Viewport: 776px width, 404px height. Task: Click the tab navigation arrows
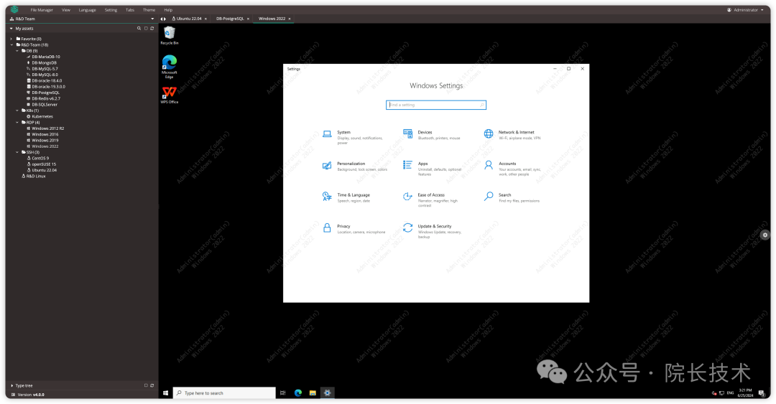click(x=163, y=19)
